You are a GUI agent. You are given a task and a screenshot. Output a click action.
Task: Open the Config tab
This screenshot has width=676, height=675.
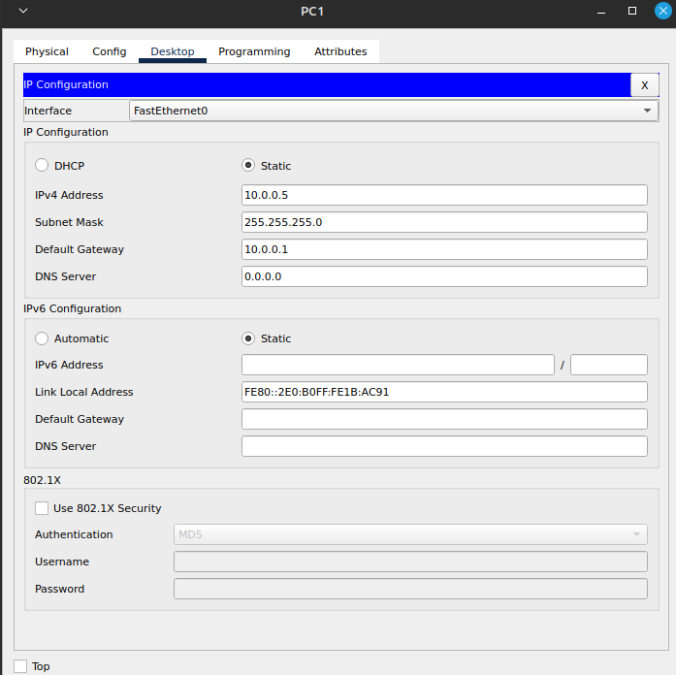[110, 51]
